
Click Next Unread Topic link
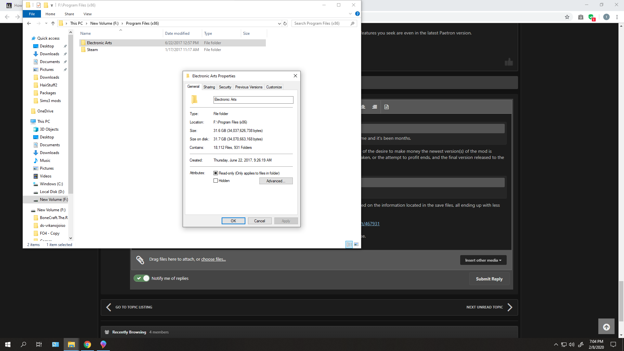click(x=489, y=307)
